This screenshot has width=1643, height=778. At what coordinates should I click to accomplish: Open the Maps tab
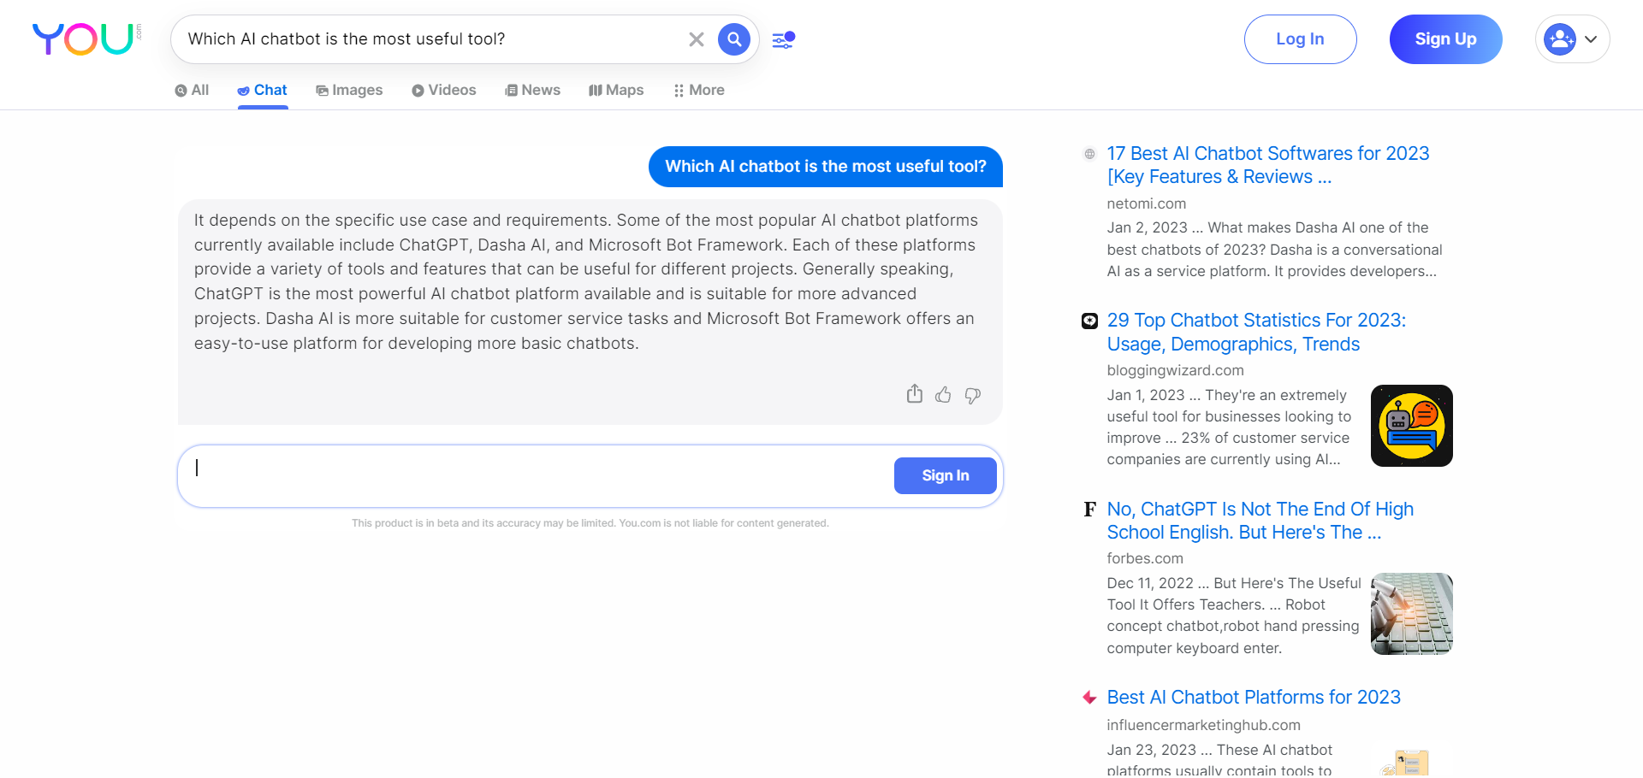click(616, 91)
